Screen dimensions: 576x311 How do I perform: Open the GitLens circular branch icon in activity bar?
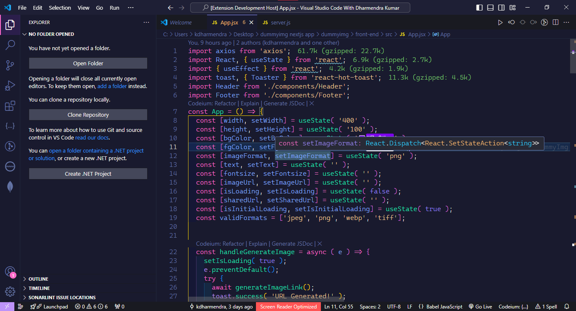pos(10,146)
